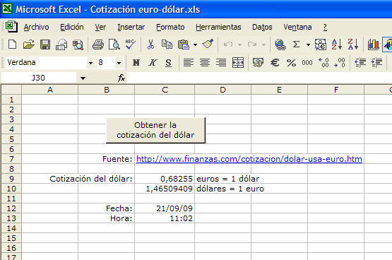Apply Euro currency style
Image resolution: width=392 pixels, height=260 pixels.
(275, 62)
